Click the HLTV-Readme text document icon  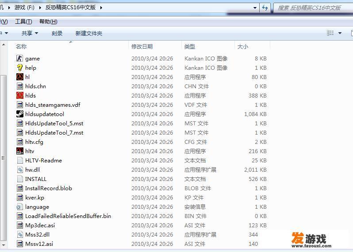(x=20, y=160)
